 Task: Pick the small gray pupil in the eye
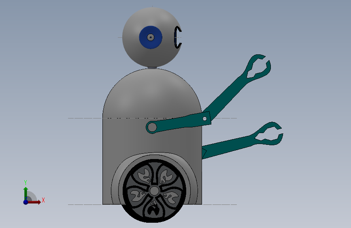pyautogui.click(x=151, y=37)
